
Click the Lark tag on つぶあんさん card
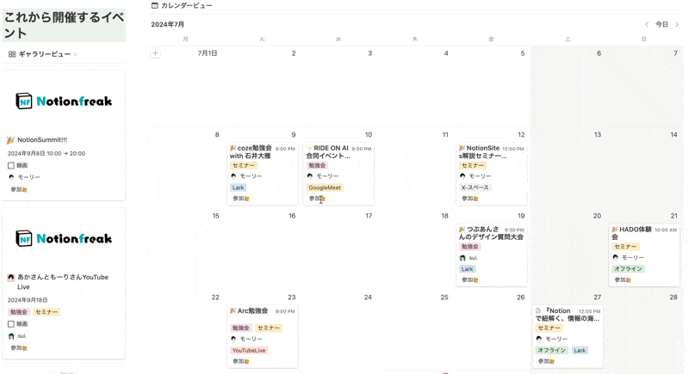point(467,269)
